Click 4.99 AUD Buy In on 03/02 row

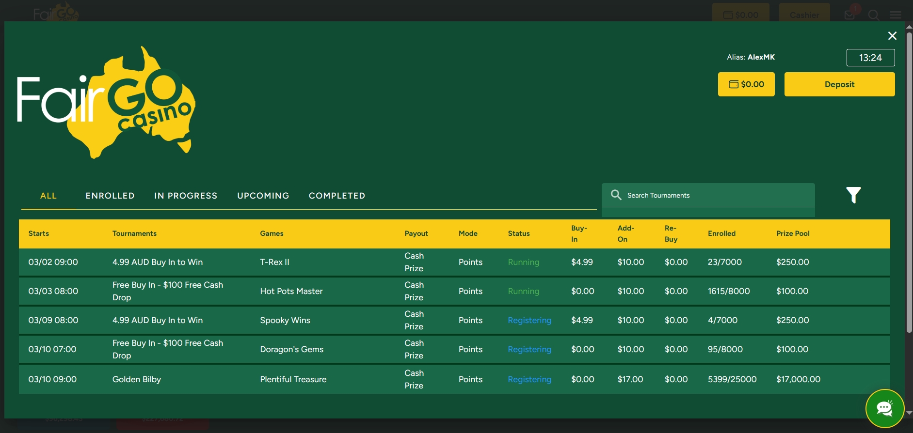point(158,262)
